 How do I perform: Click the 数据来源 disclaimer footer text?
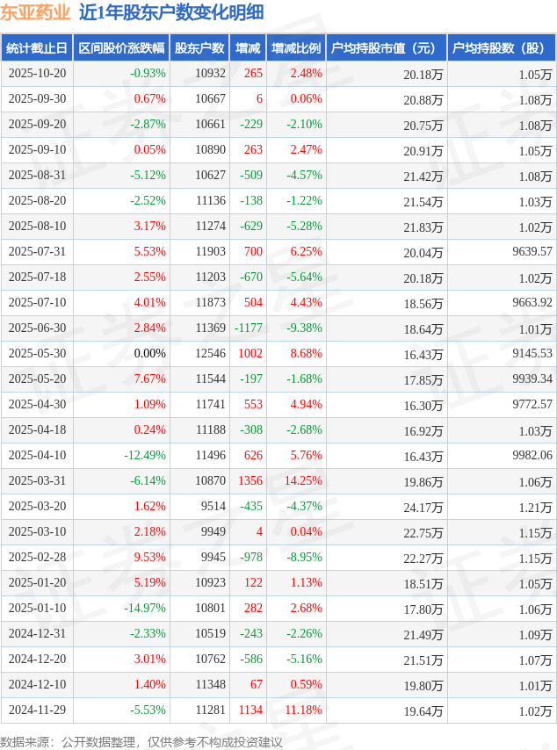point(141,742)
